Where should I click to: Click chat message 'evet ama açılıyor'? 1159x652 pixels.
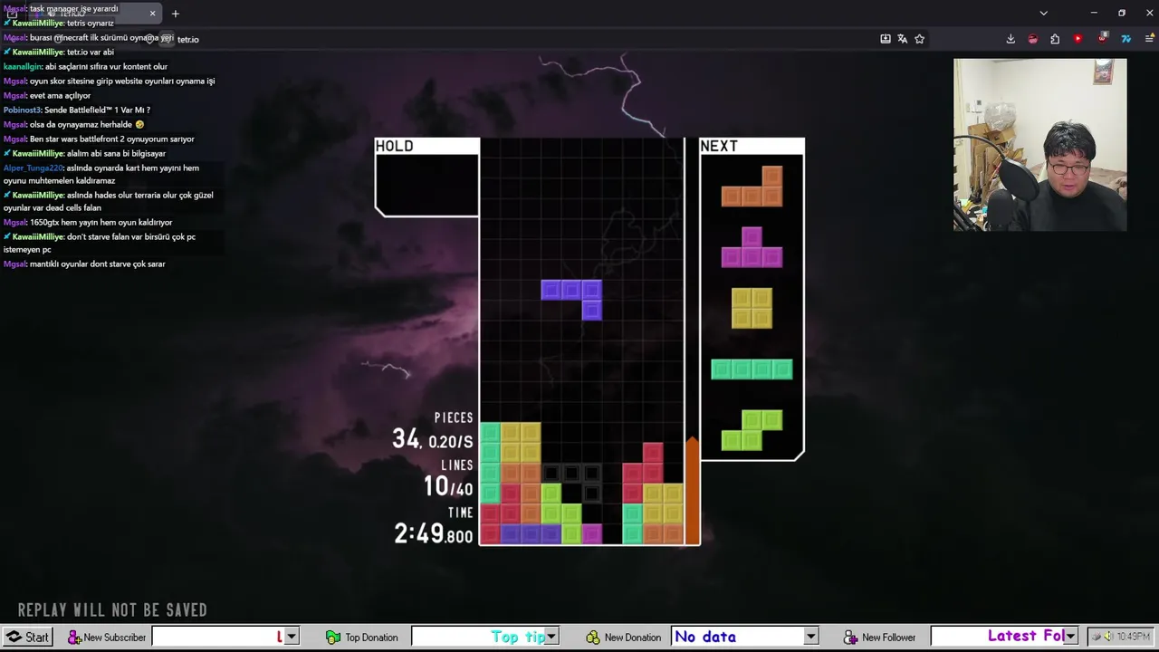pyautogui.click(x=60, y=95)
